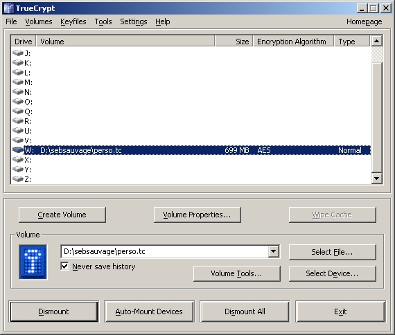Click the O: drive icon

(x=18, y=101)
